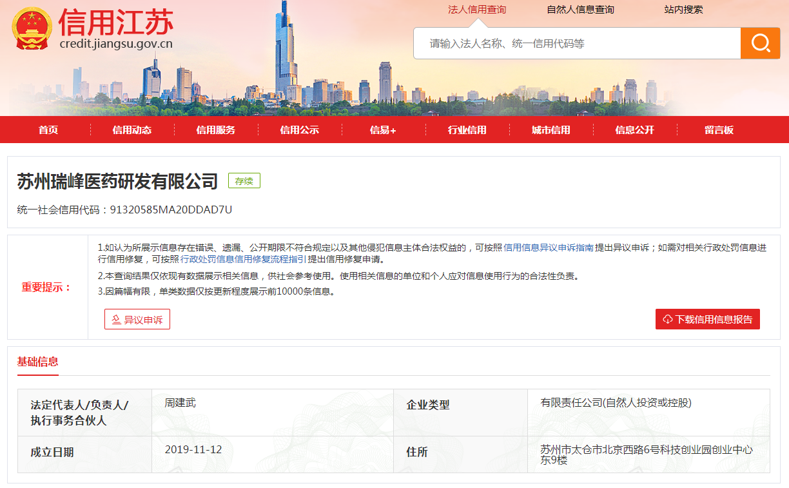Click the 住所 header cell
This screenshot has width=789, height=488.
tap(461, 454)
